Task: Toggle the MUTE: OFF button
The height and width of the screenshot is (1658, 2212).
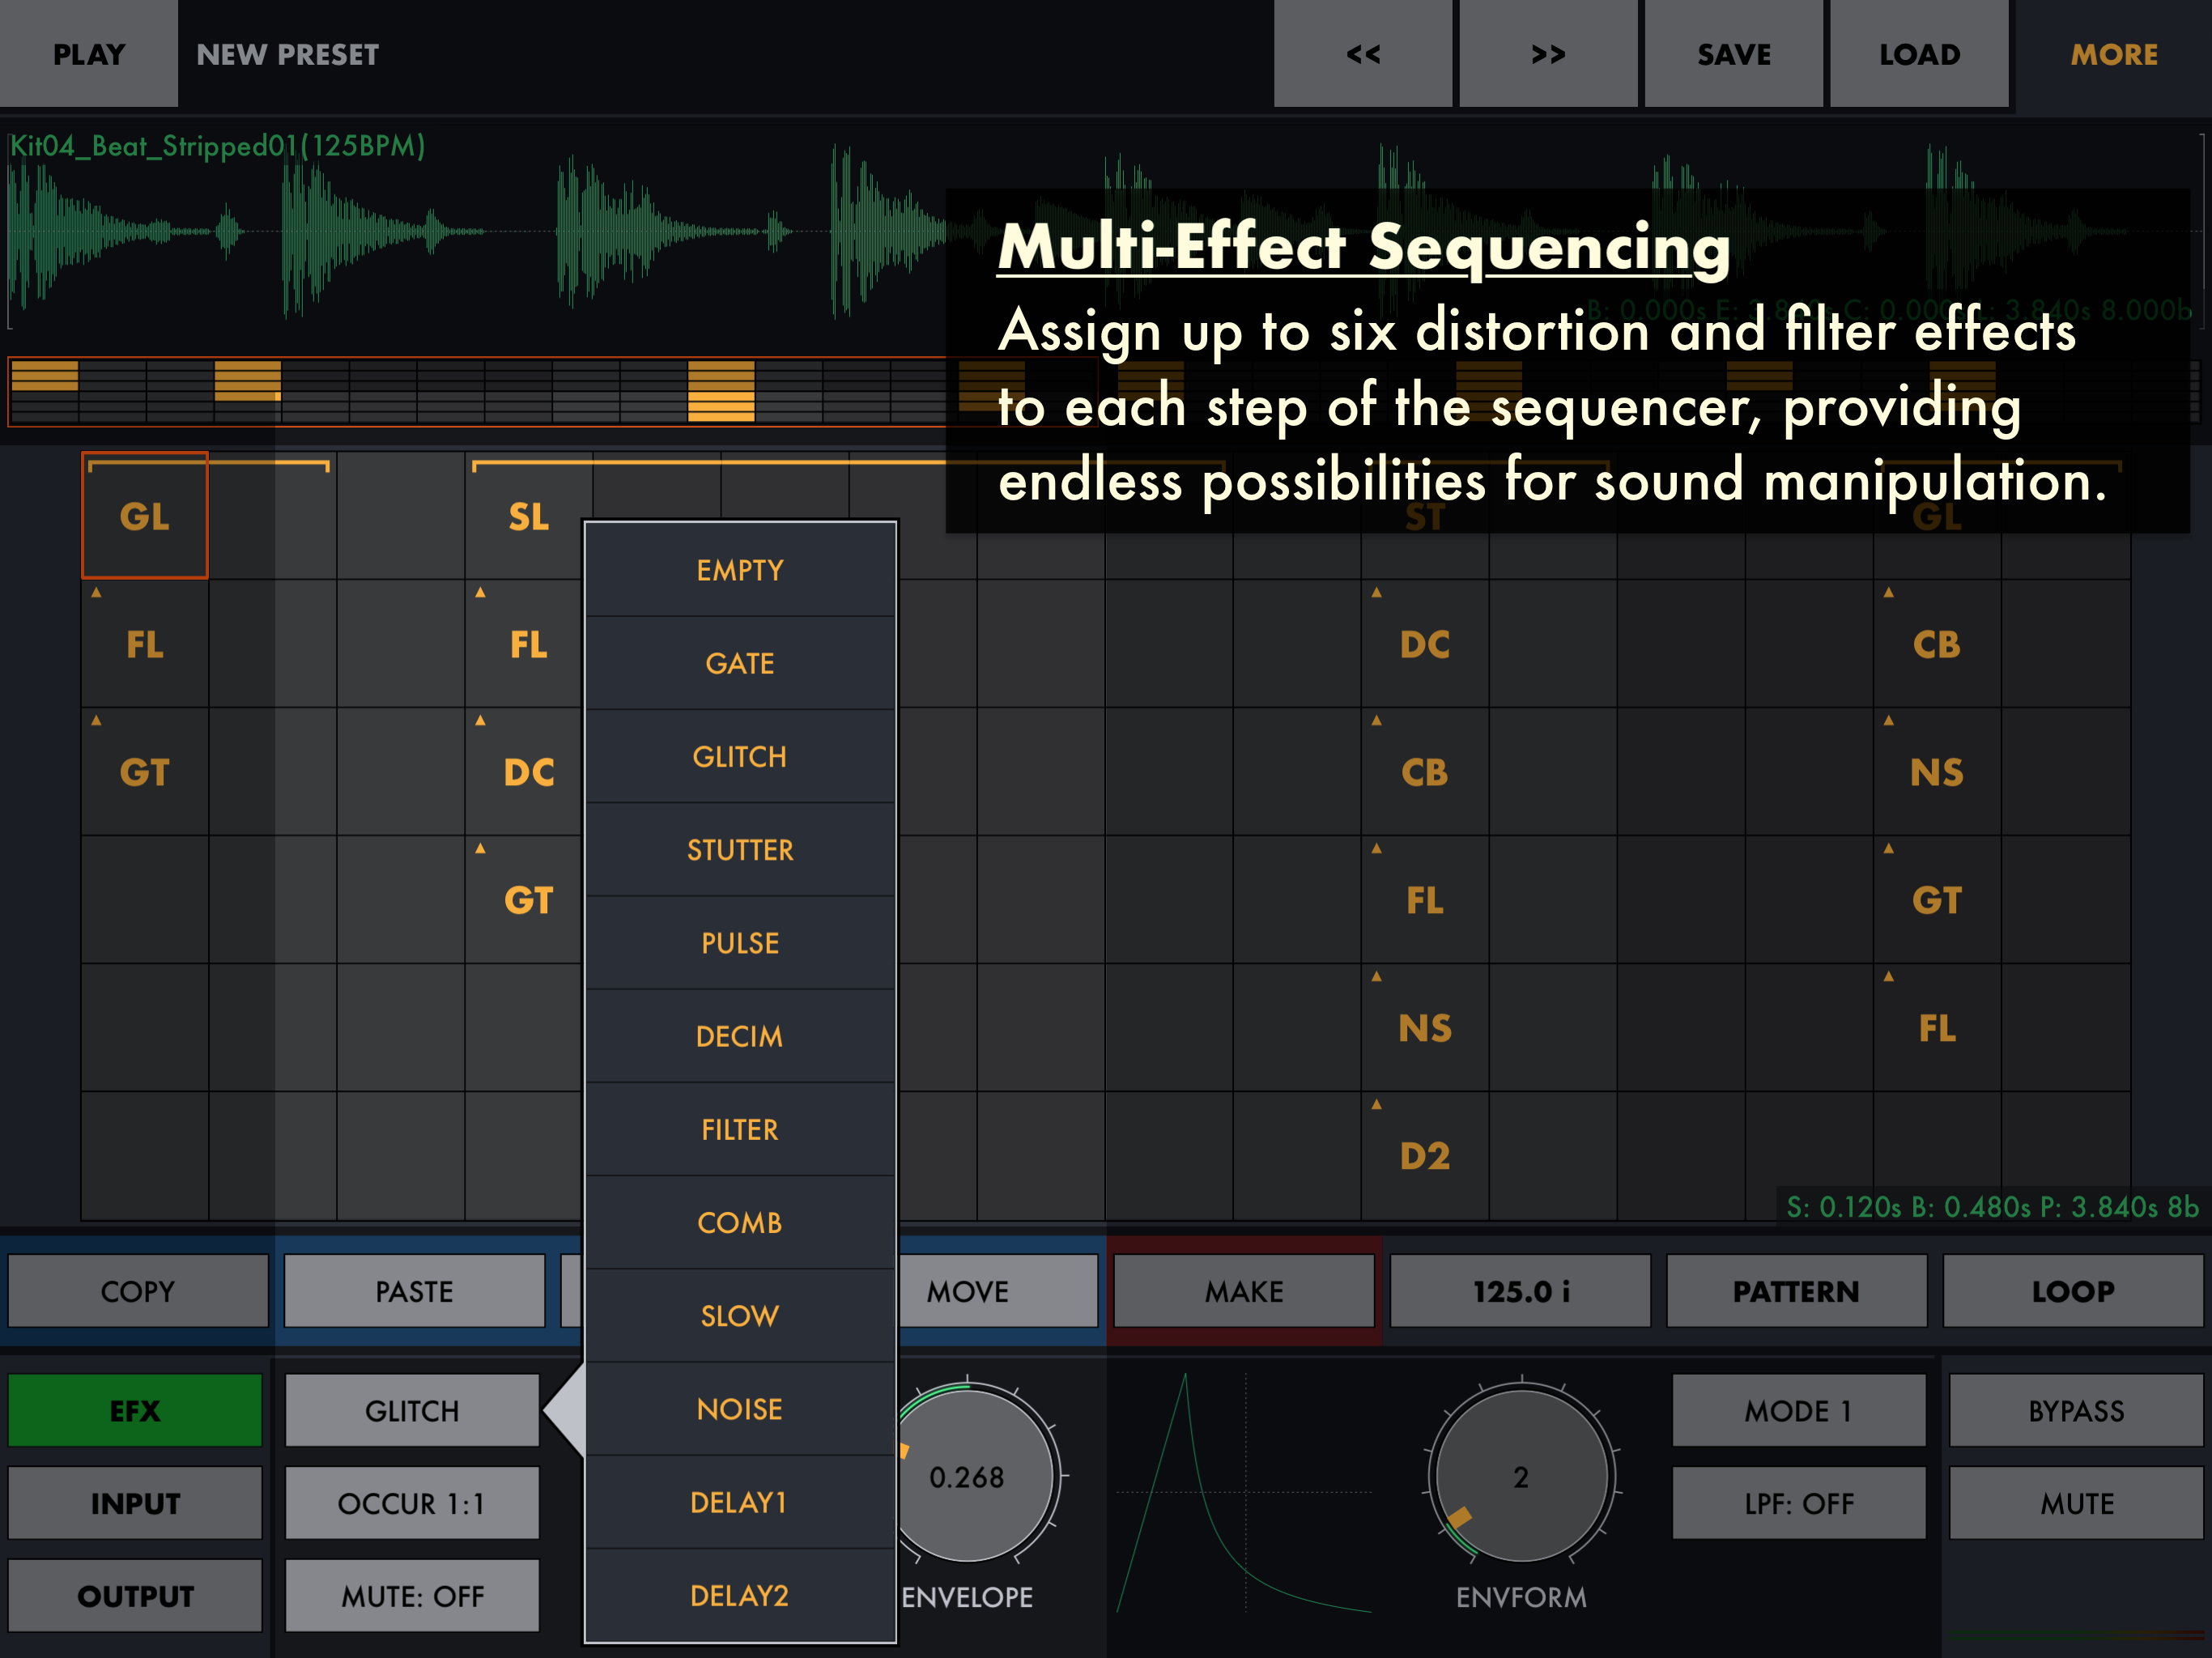Action: tap(412, 1596)
